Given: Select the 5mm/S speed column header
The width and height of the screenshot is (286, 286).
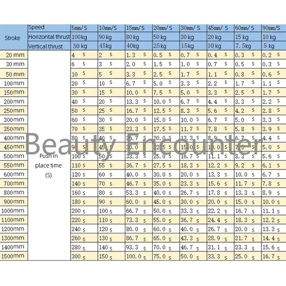Looking at the screenshot, I should point(84,28).
